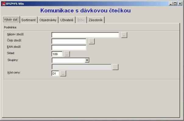Click the Kód ceny field containing D1
This screenshot has width=184, height=121.
55,73
